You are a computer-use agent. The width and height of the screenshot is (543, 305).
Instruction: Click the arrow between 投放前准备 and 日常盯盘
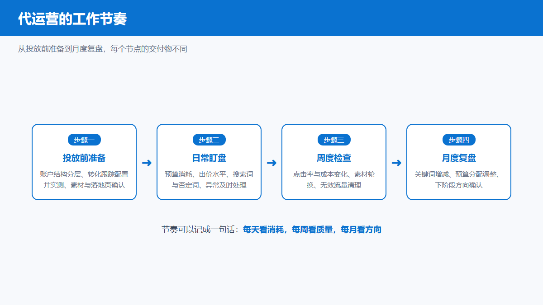coord(147,163)
